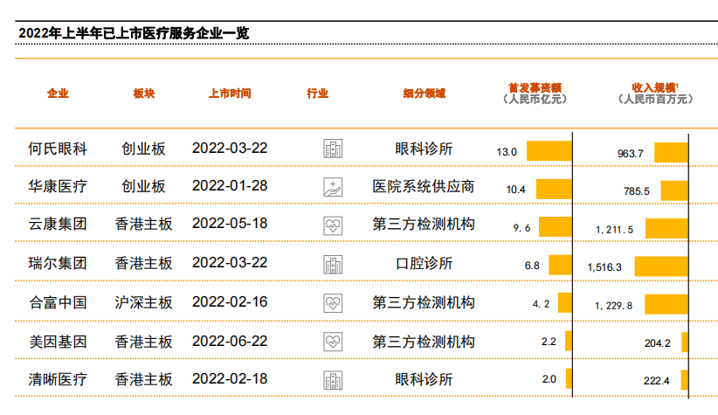
Task: Click company name 华康医疗
Action: click(58, 186)
